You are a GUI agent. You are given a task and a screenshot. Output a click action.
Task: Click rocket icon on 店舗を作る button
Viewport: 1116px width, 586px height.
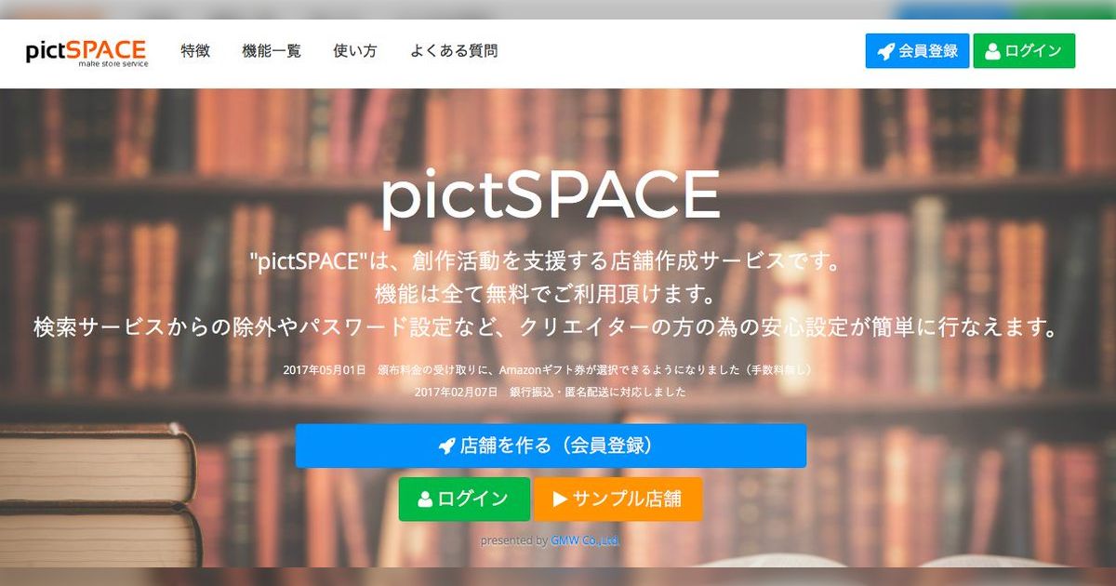tap(446, 446)
